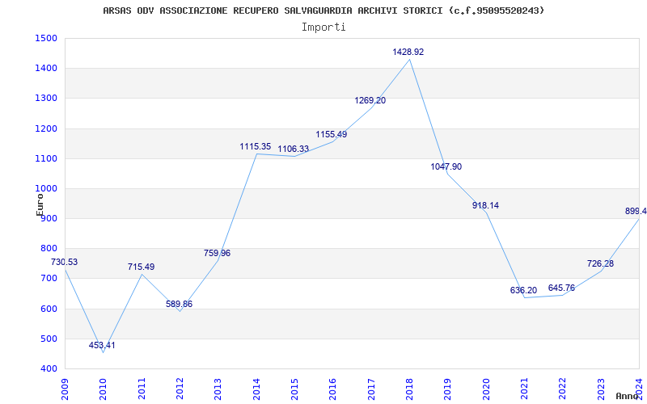Click the 600 y-axis tick label
647x404 pixels.
click(49, 309)
